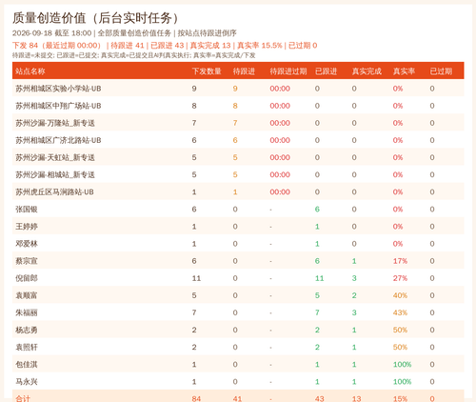Image resolution: width=476 pixels, height=402 pixels.
Task: Click the name 马永兴
Action: (x=27, y=381)
